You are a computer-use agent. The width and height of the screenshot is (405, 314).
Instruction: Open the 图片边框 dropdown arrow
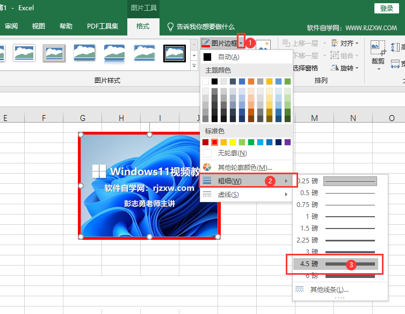pyautogui.click(x=241, y=43)
